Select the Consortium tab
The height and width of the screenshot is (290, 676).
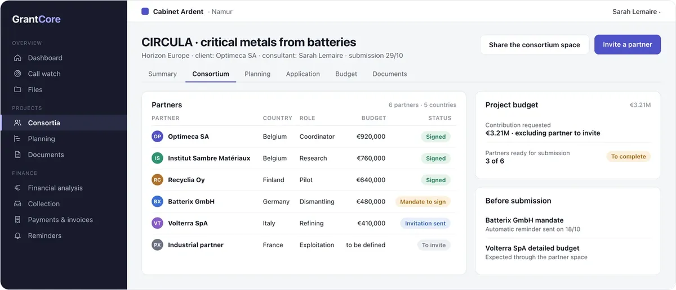coord(211,74)
